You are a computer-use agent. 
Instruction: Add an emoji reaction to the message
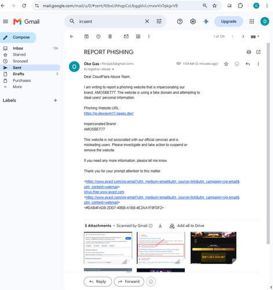tap(237, 64)
